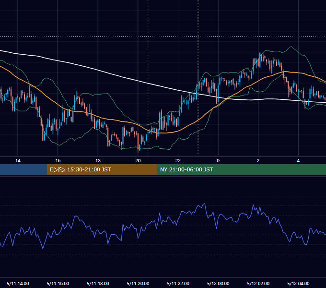326x288 pixels.
Task: Click the 5/12 04:00 time label
Action: 298,283
